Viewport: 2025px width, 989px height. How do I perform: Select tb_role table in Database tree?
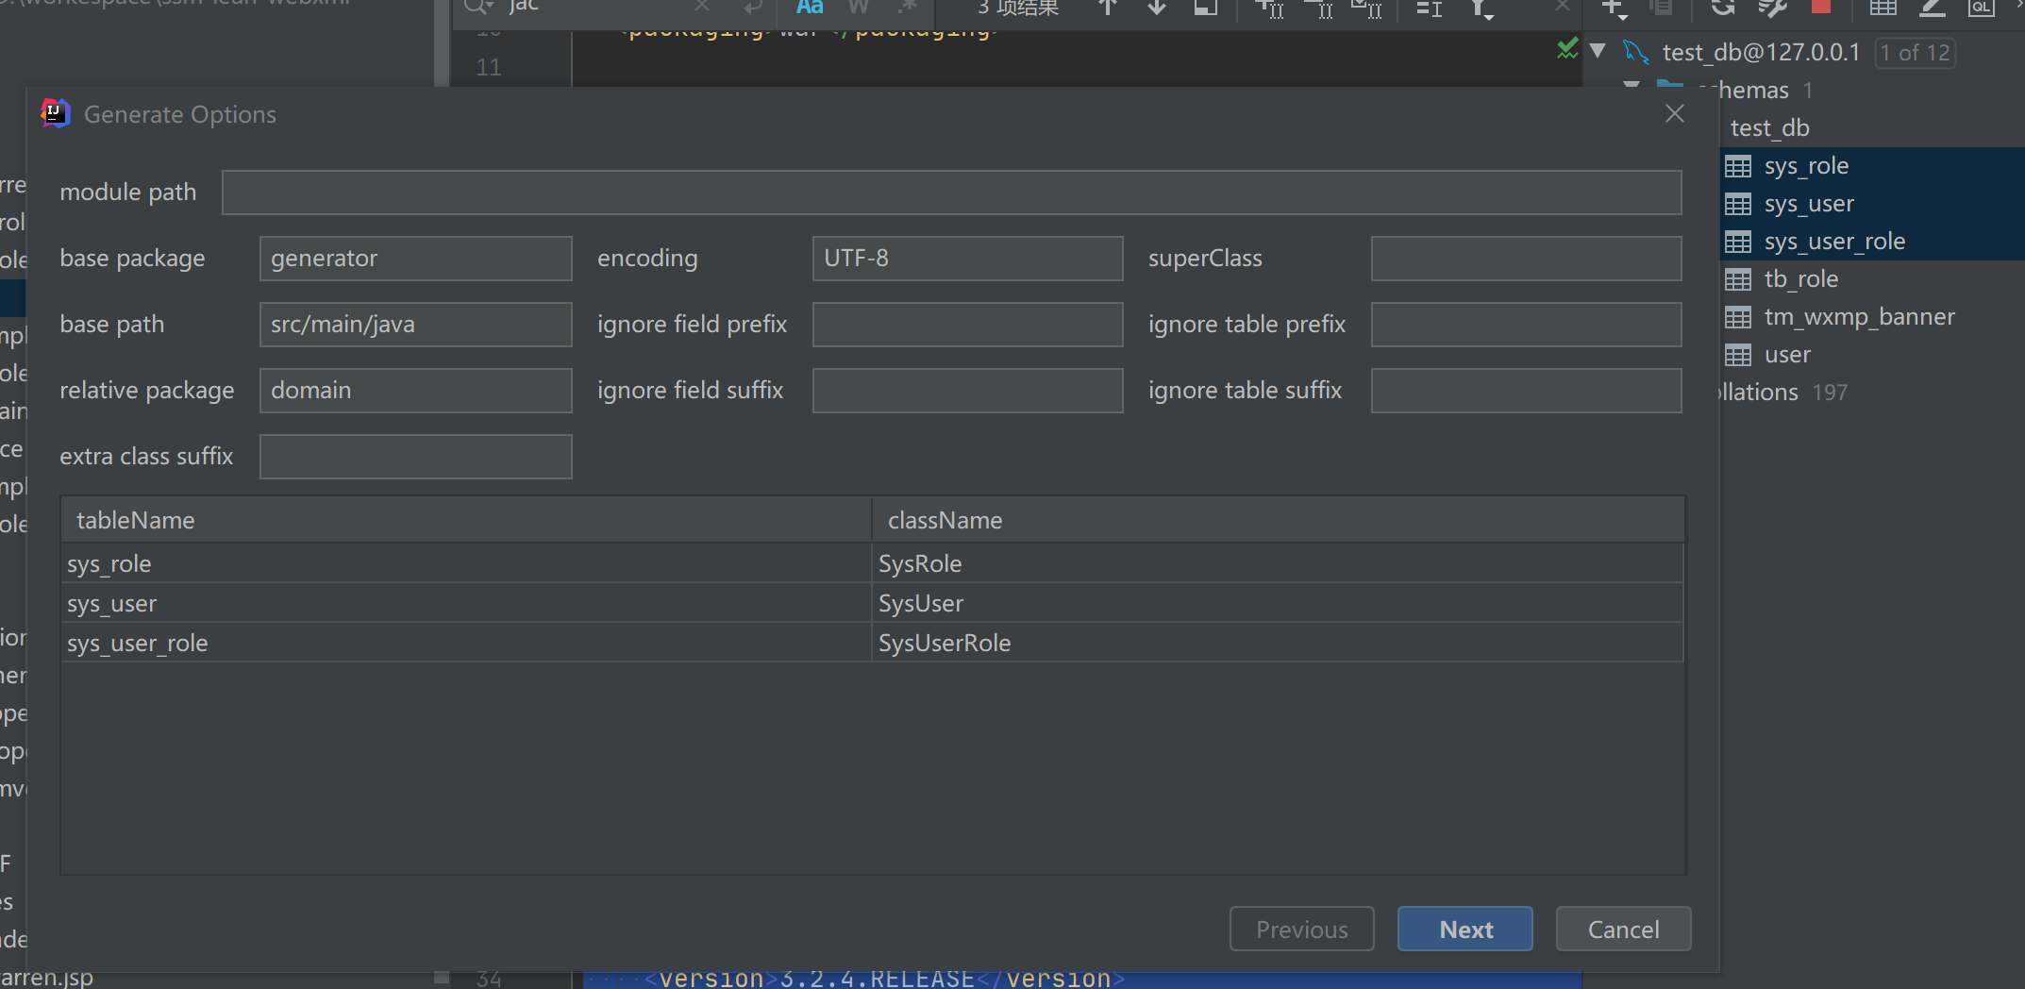click(1800, 279)
